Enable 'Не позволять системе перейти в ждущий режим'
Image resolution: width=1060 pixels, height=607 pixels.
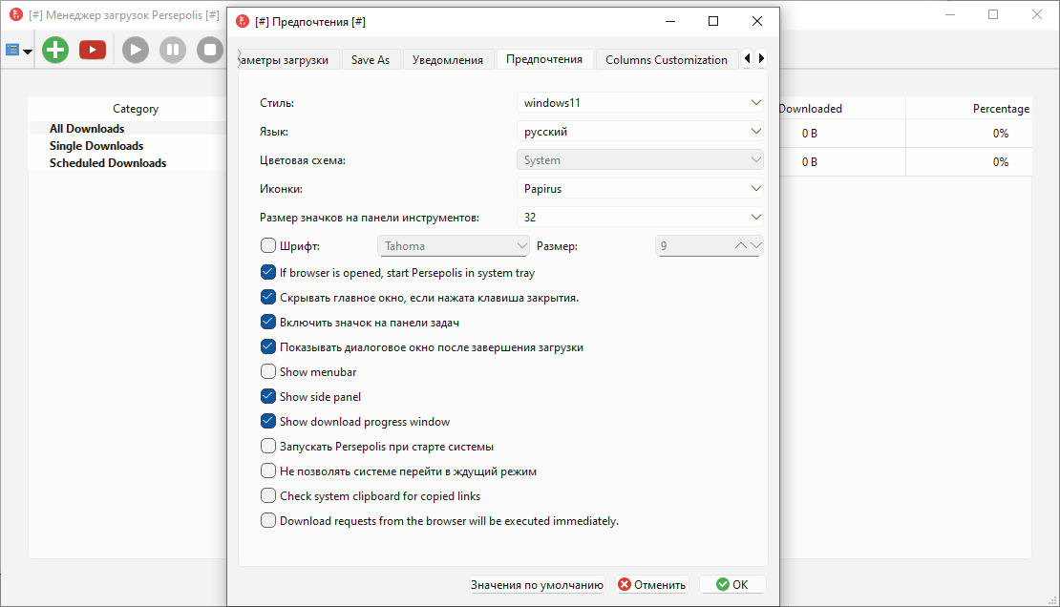coord(268,471)
